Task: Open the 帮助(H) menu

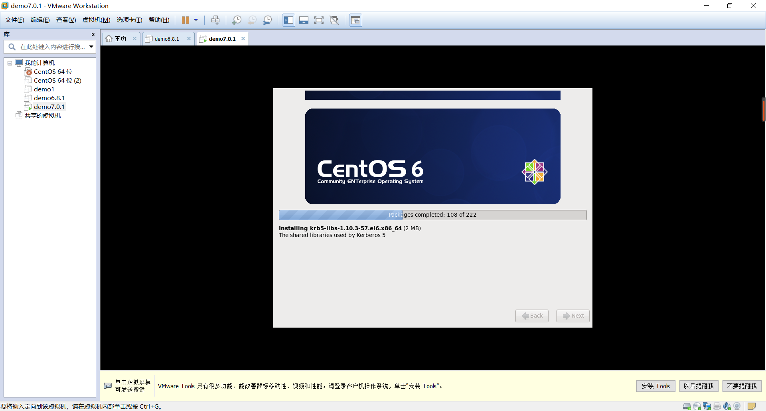Action: [x=159, y=20]
